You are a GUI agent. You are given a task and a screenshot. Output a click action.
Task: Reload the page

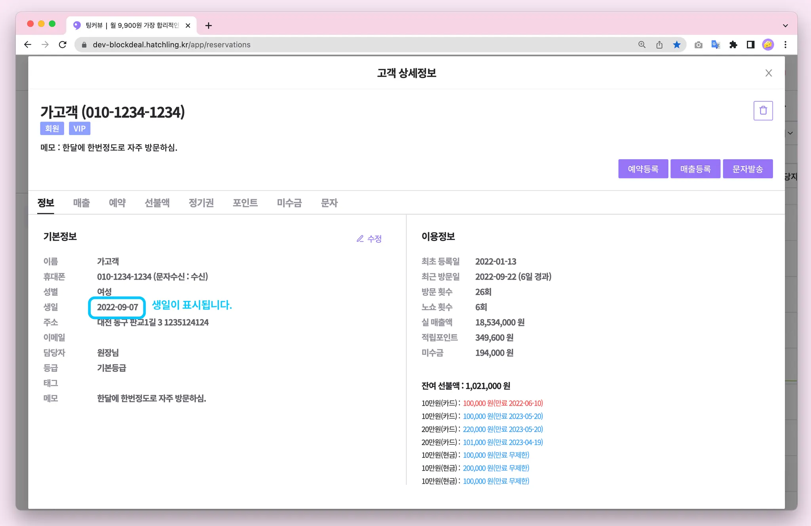pyautogui.click(x=63, y=45)
